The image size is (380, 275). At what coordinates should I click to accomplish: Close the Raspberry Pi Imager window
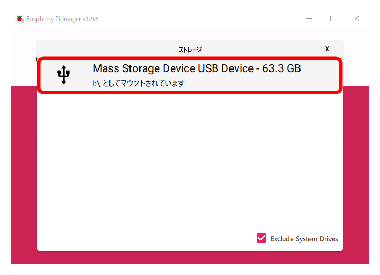pos(357,18)
